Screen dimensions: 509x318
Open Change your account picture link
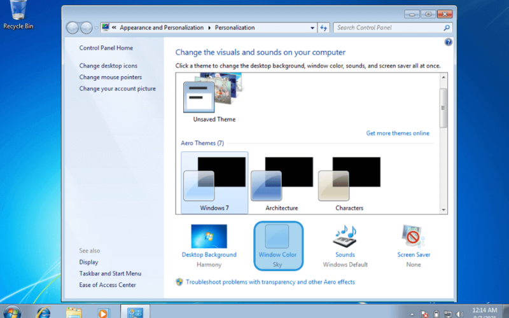(x=118, y=88)
